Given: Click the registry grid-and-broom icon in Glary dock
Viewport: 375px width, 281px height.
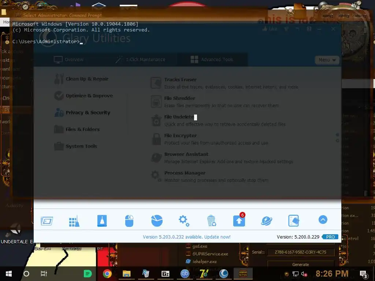Looking at the screenshot, I should pyautogui.click(x=74, y=221).
